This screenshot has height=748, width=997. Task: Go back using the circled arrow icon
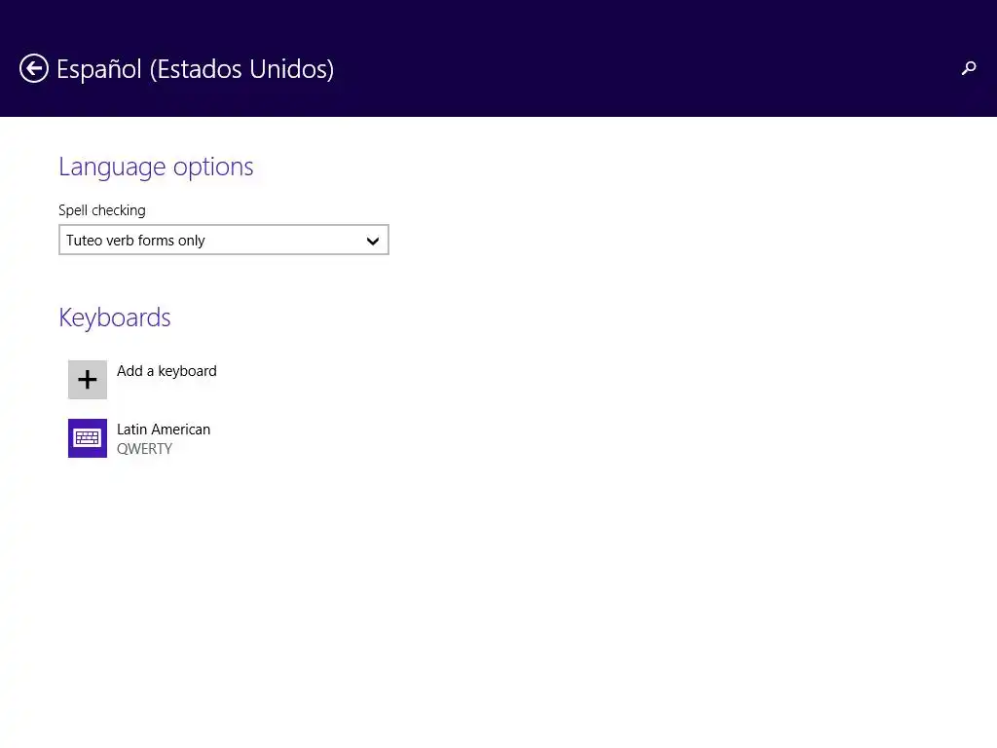34,68
